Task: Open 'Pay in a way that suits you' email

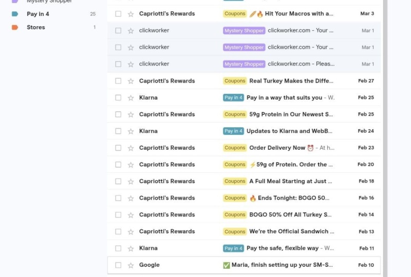Action: (x=285, y=97)
